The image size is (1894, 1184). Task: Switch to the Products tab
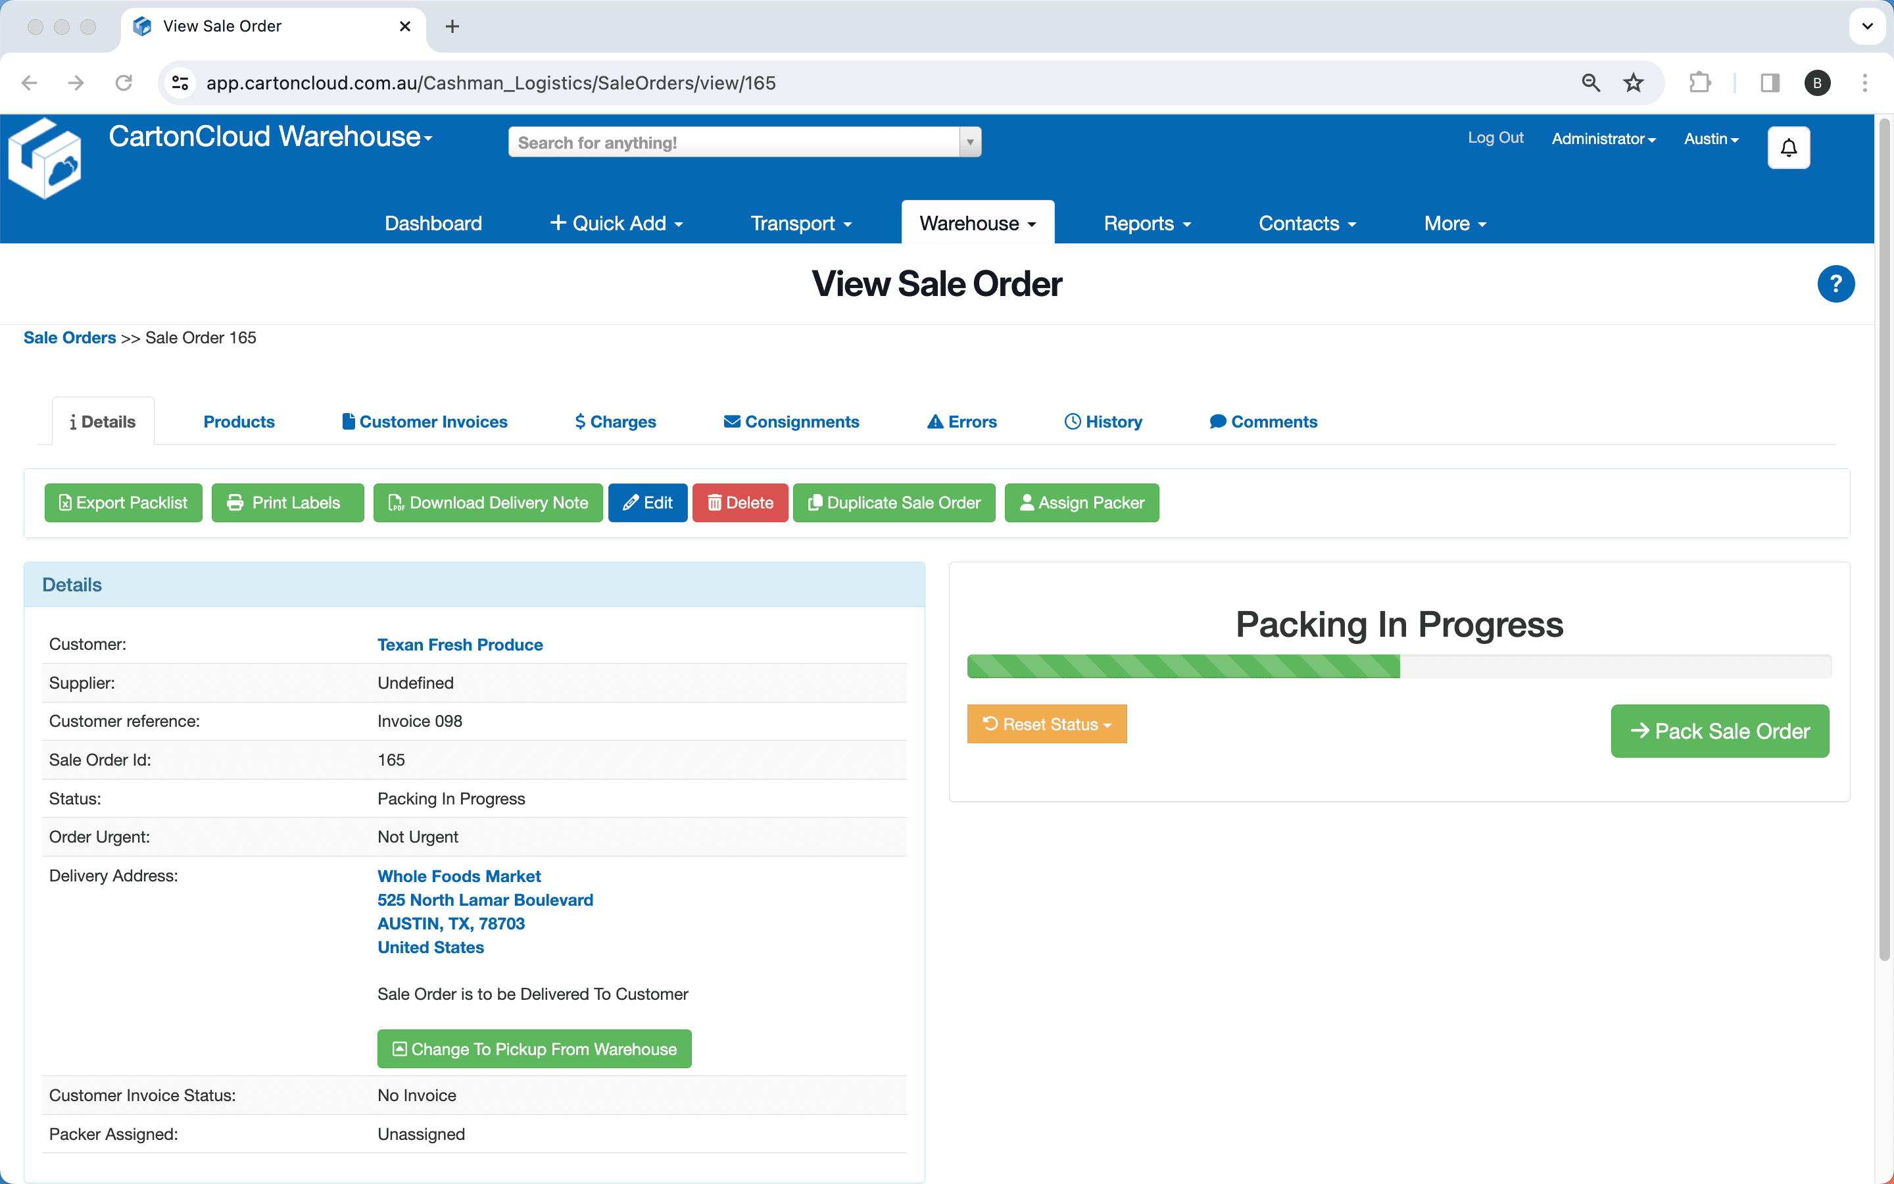[x=238, y=421]
